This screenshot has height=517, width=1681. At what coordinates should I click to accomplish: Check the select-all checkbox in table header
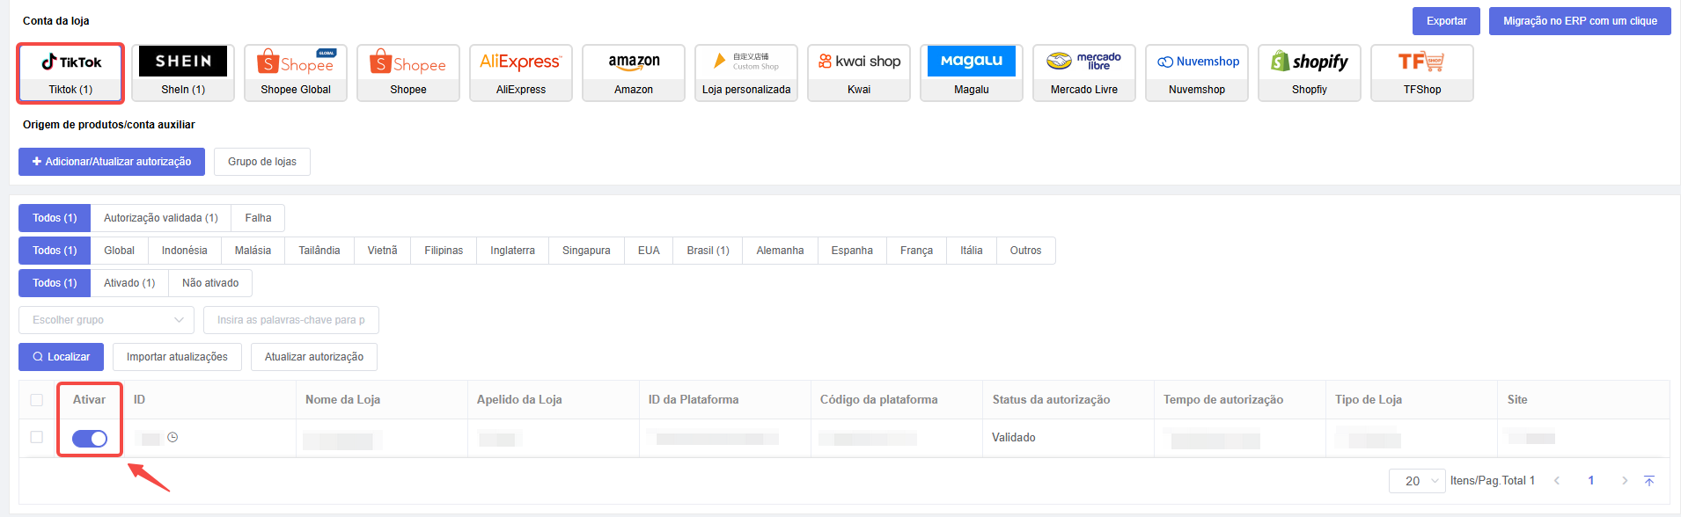point(36,400)
